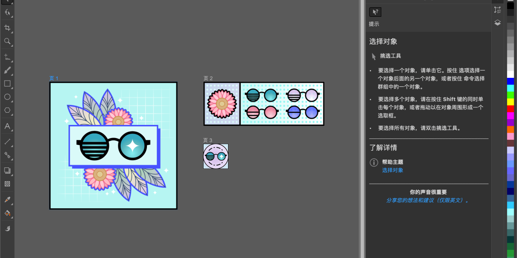Select the Interactive Fill bucket tool

(7, 213)
